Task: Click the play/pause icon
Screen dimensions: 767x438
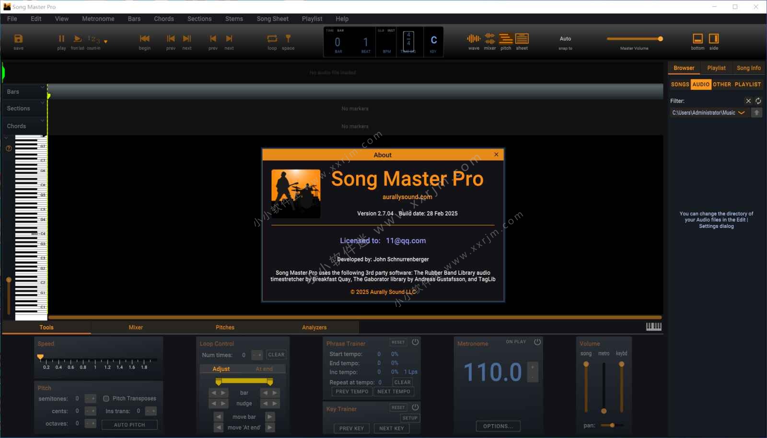Action: tap(61, 39)
